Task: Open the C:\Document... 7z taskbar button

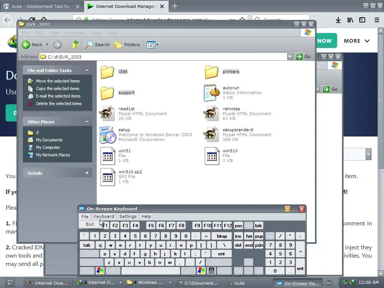Action: click(198, 283)
